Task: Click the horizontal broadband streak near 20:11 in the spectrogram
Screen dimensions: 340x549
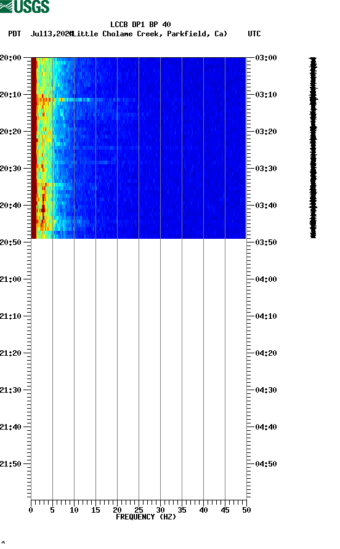Action: pos(87,100)
